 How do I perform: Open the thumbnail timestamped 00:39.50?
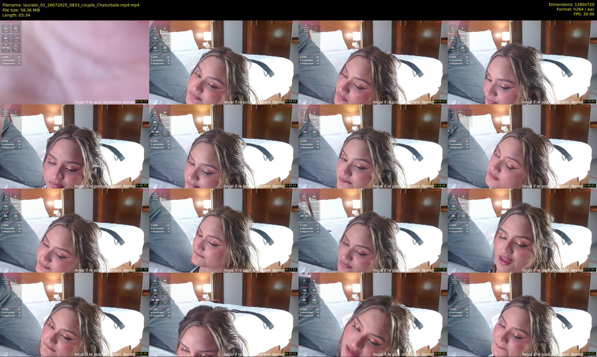tap(223, 62)
